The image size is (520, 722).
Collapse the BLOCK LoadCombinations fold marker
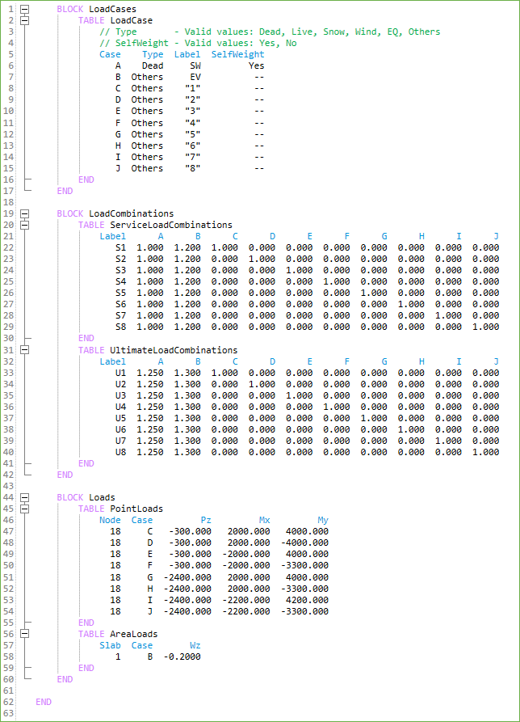pos(24,213)
